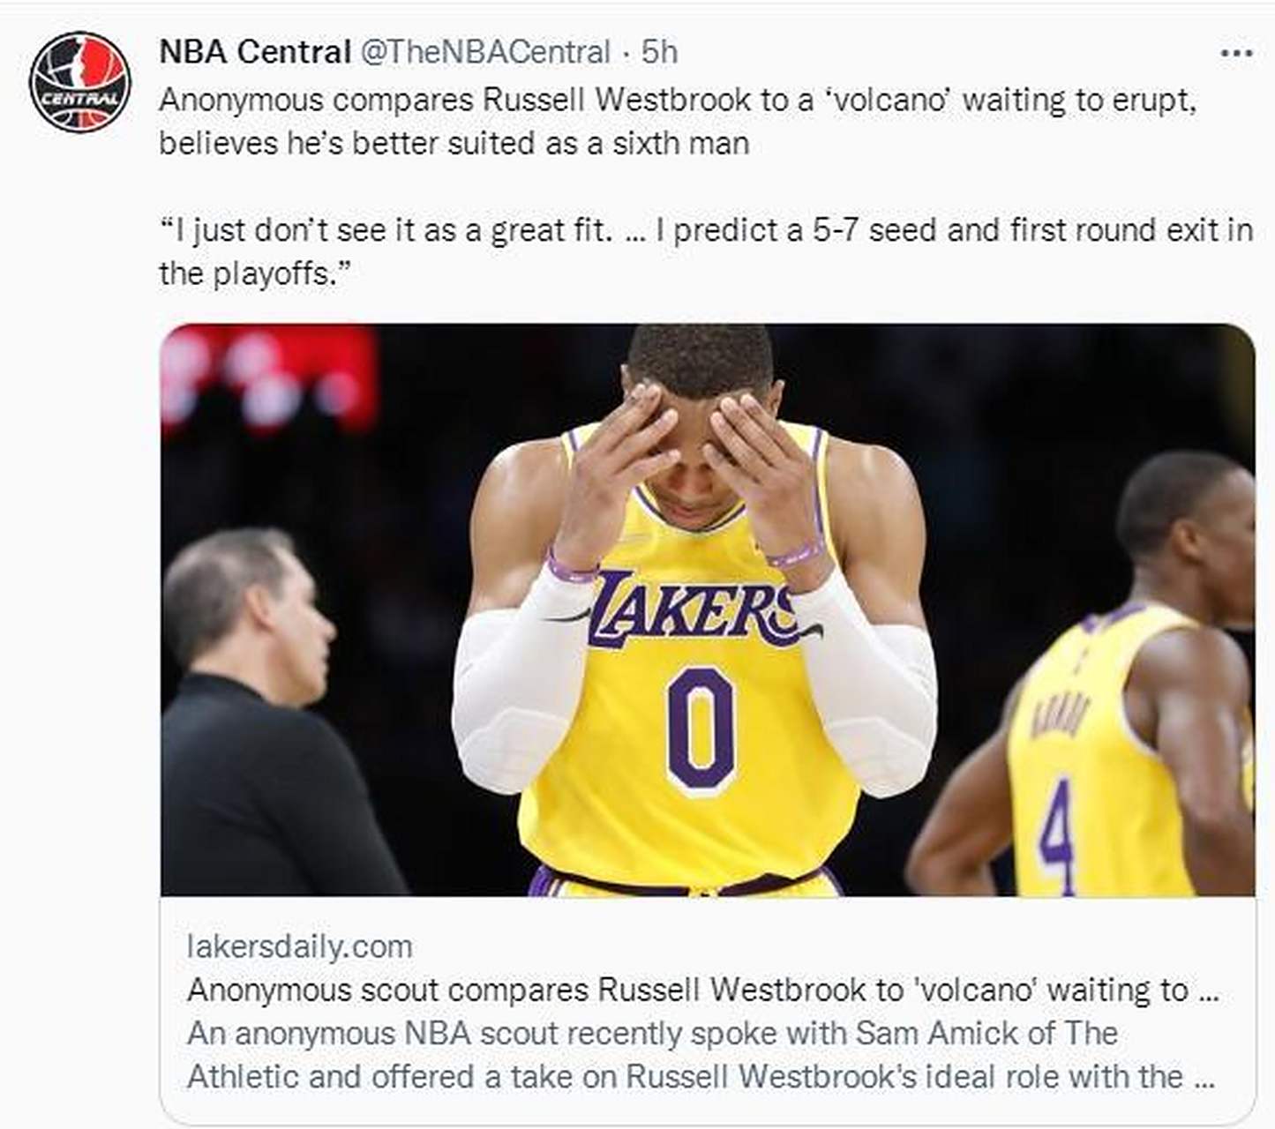
Task: Open the tweet's three-dot more options menu
Action: click(x=1235, y=54)
